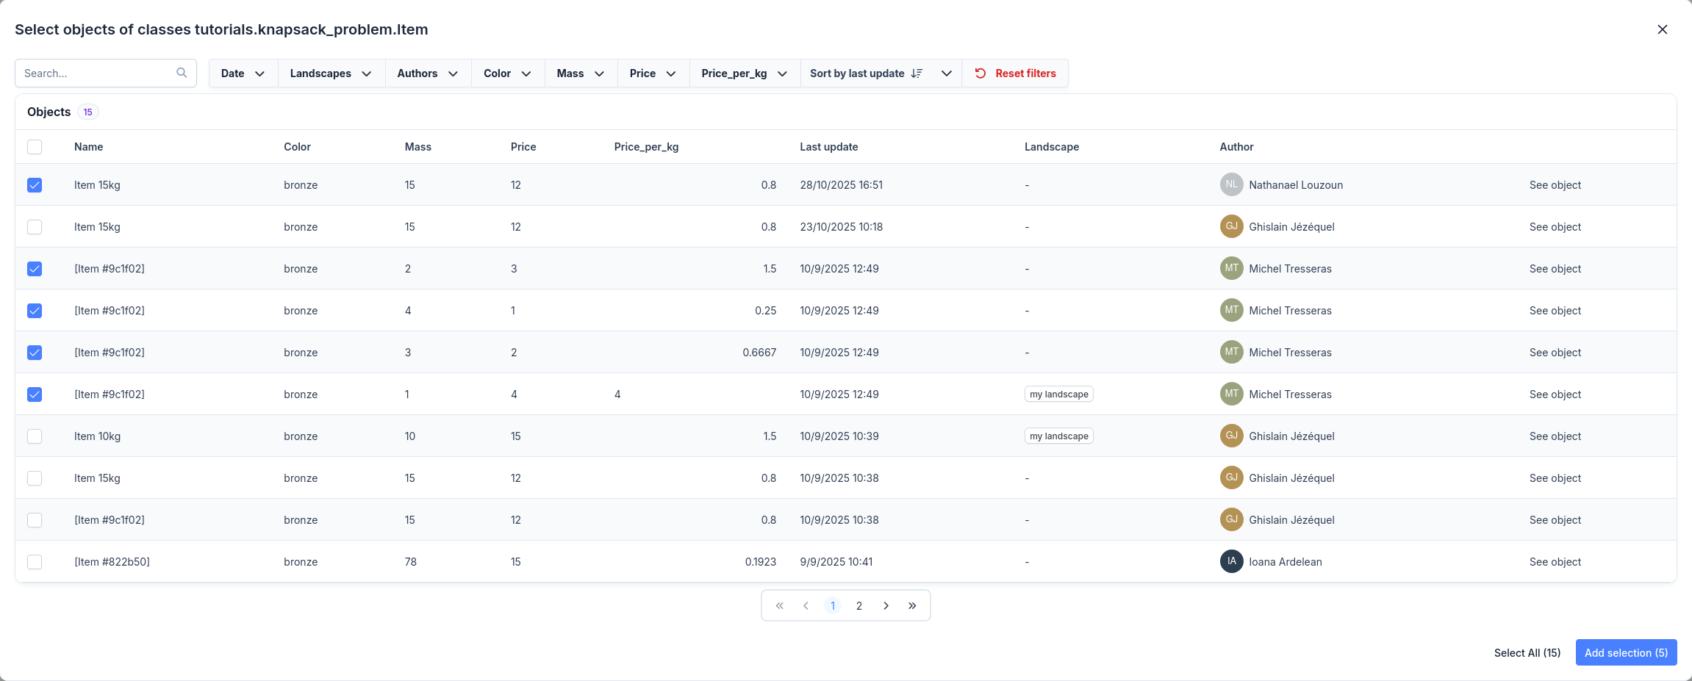
Task: Open the Date filter dropdown
Action: [x=243, y=73]
